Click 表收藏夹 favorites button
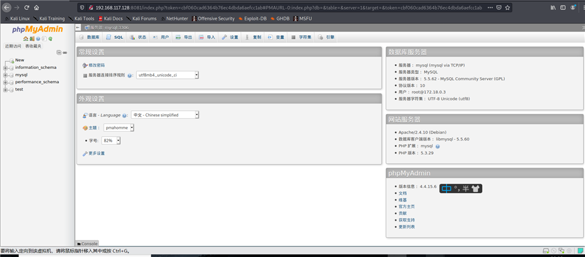The height and width of the screenshot is (257, 585). pos(33,46)
